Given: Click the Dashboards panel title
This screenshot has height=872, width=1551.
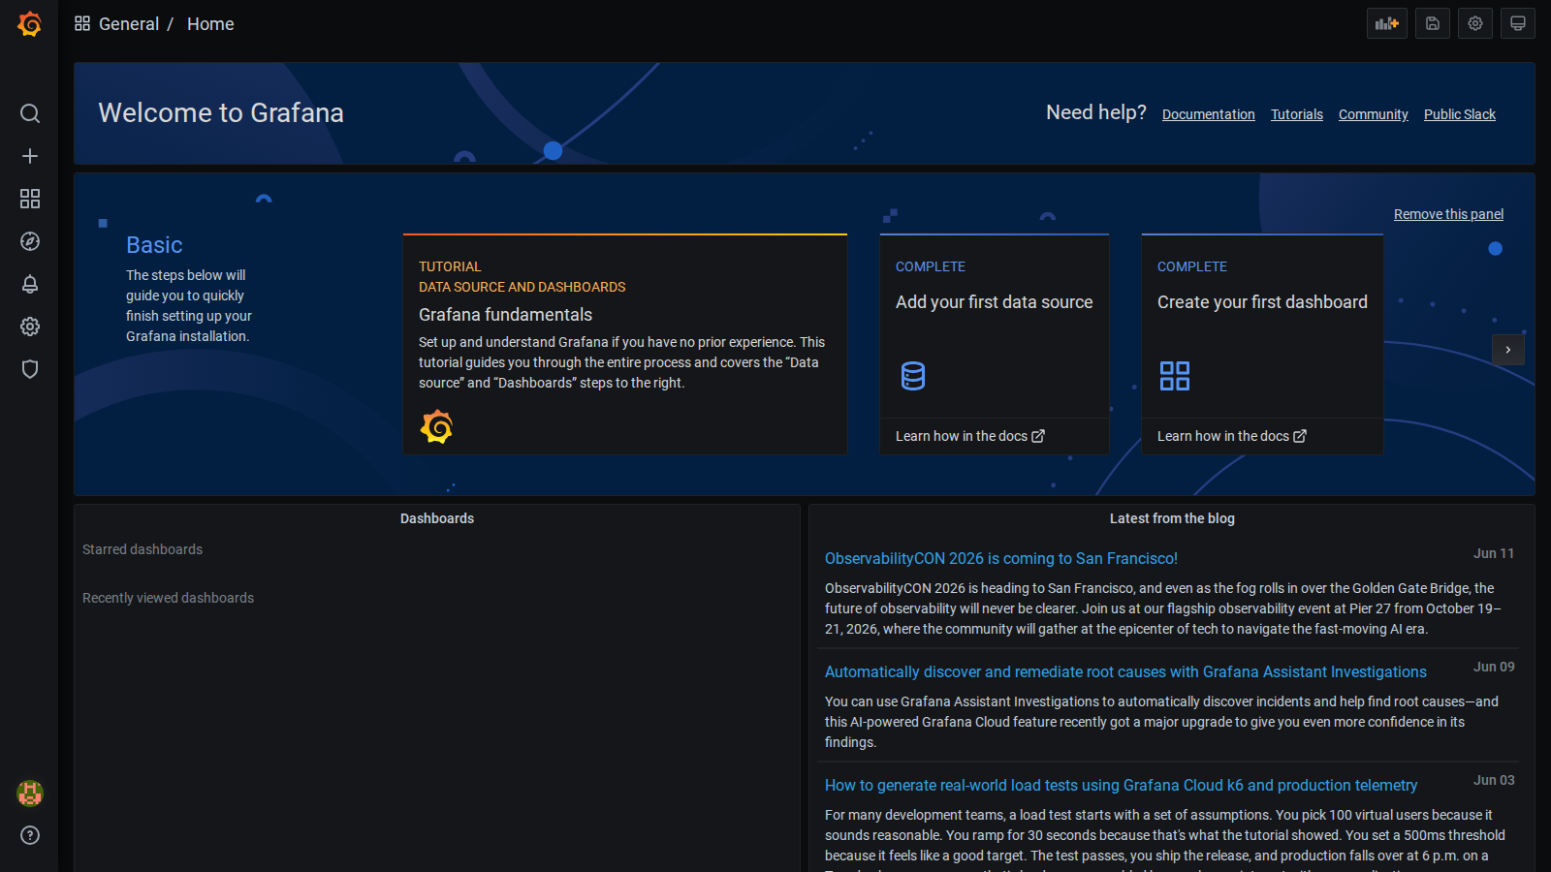Looking at the screenshot, I should [x=437, y=518].
